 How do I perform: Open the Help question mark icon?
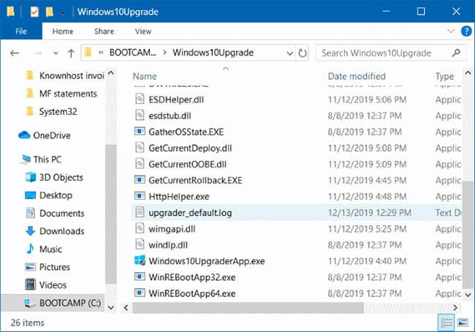(x=466, y=31)
